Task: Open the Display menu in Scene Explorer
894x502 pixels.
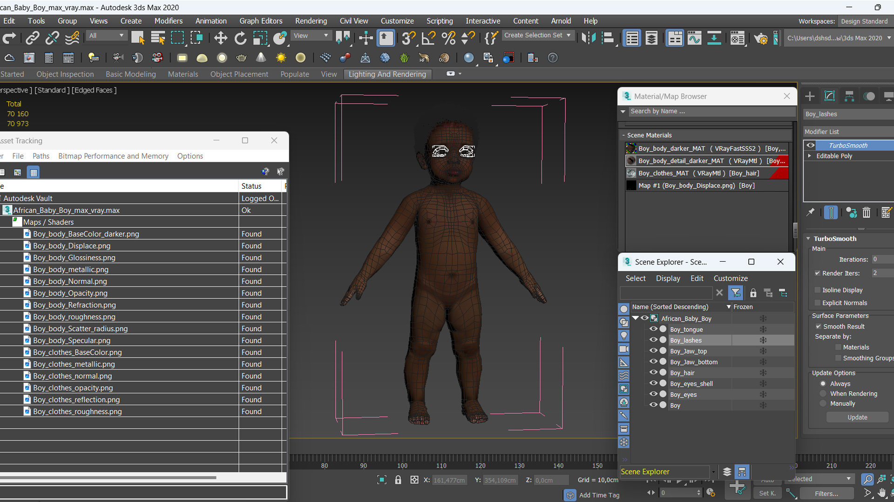Action: click(668, 278)
